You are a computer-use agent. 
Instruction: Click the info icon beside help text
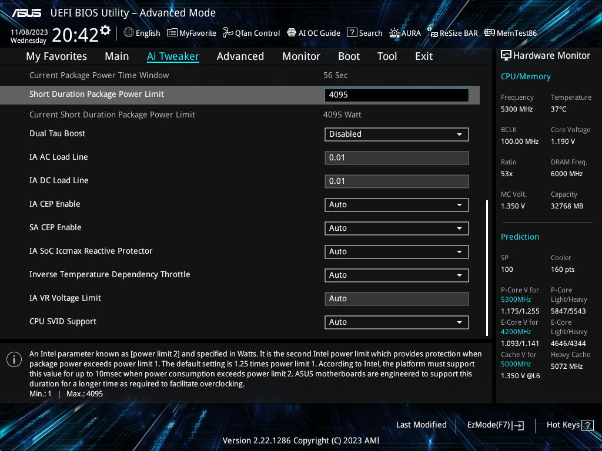coord(14,359)
